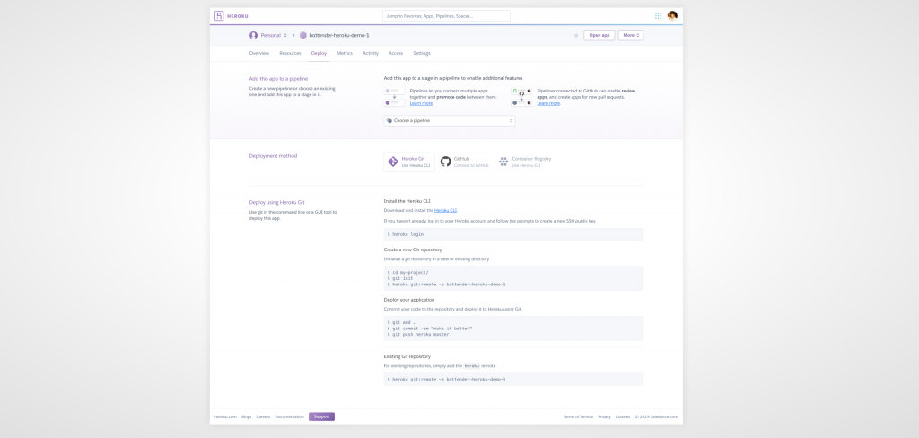Follow the Heroku CLI download link
Viewport: 919px width, 438px height.
click(x=445, y=210)
